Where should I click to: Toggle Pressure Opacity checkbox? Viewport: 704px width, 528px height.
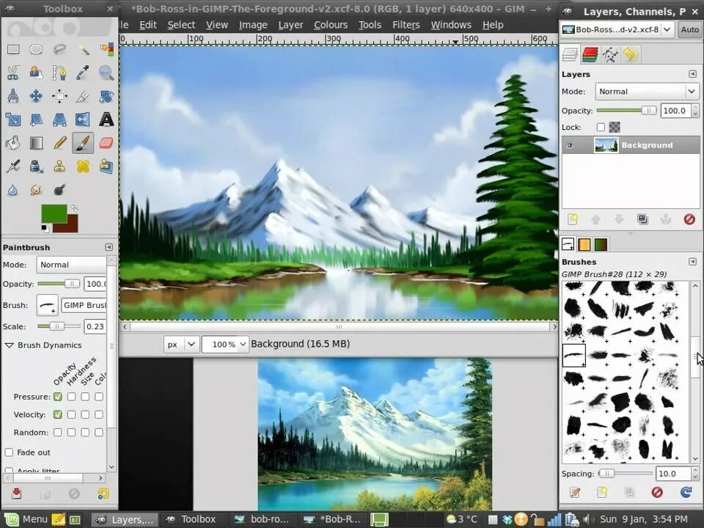click(x=57, y=397)
